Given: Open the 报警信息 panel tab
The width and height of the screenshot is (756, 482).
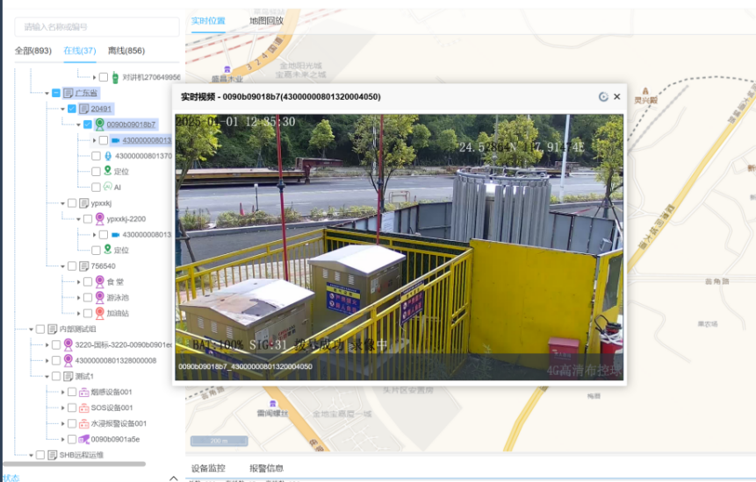Looking at the screenshot, I should 266,468.
